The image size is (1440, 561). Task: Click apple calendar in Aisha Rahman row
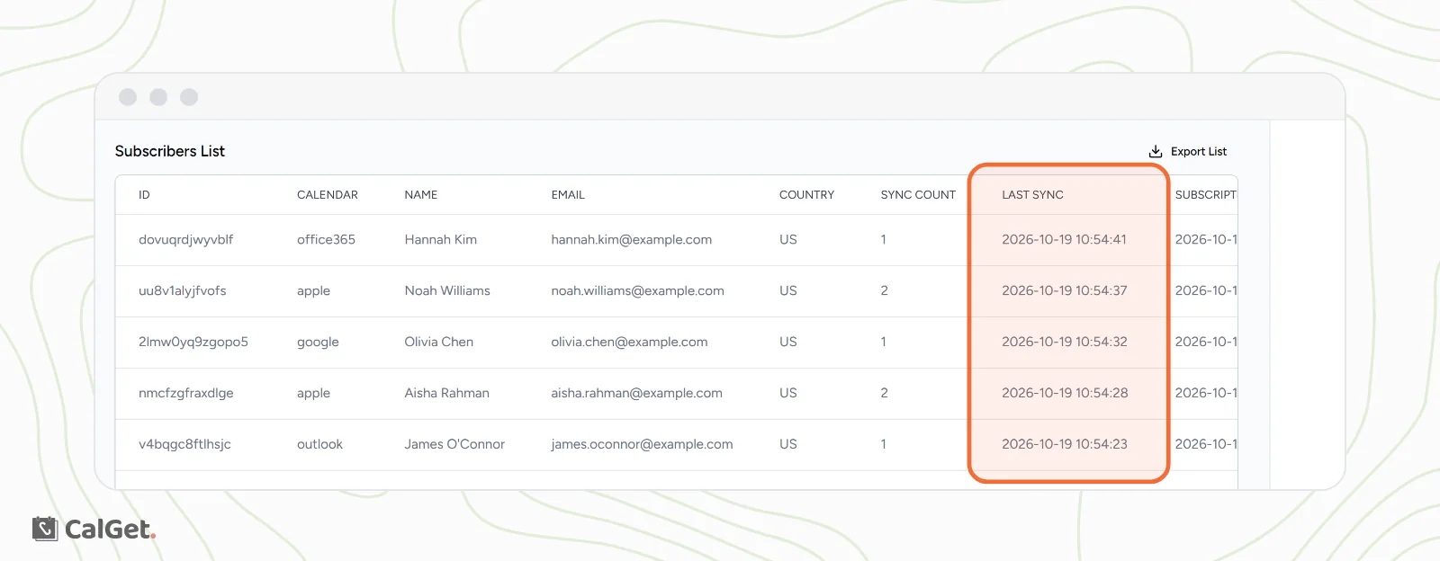313,394
